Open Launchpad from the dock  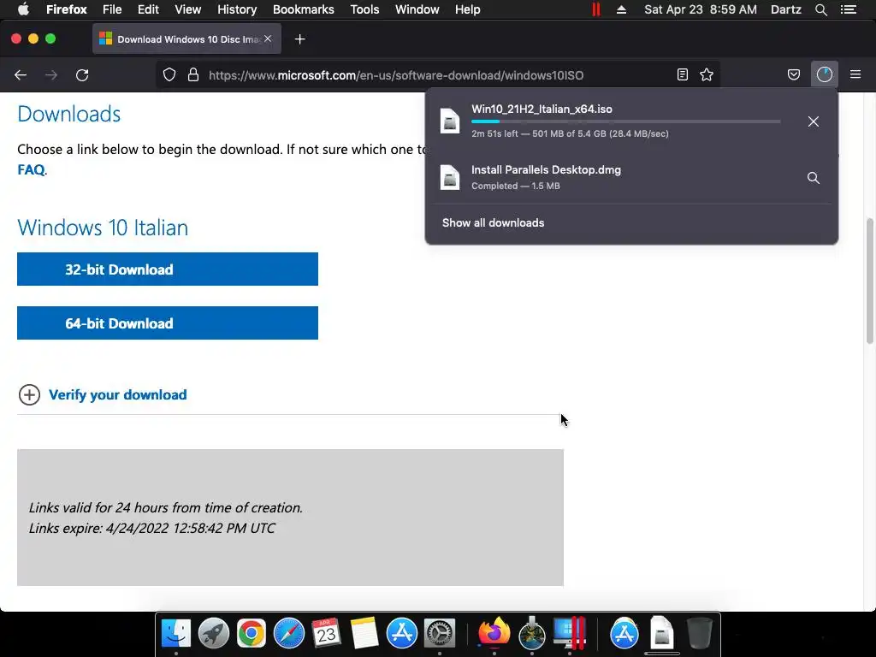coord(214,634)
